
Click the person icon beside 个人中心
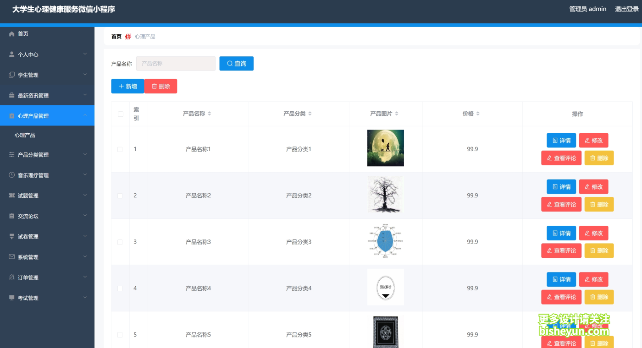(x=12, y=54)
